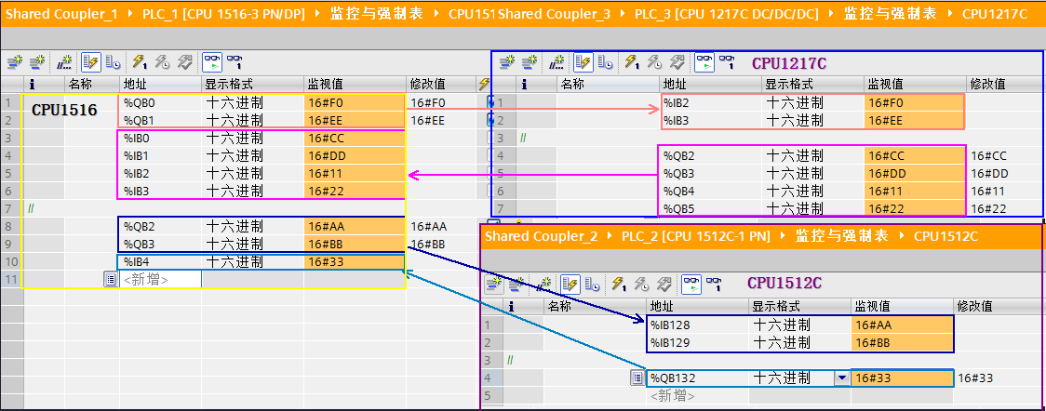
Task: Click 地址 column header in CPU1516 table
Action: tap(160, 84)
